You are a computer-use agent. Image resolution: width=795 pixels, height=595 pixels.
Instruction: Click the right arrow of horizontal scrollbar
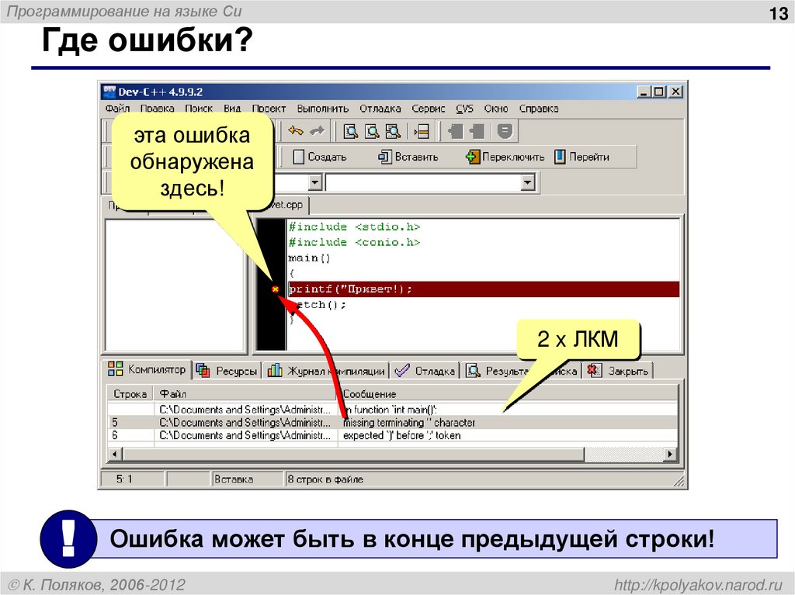(x=670, y=454)
